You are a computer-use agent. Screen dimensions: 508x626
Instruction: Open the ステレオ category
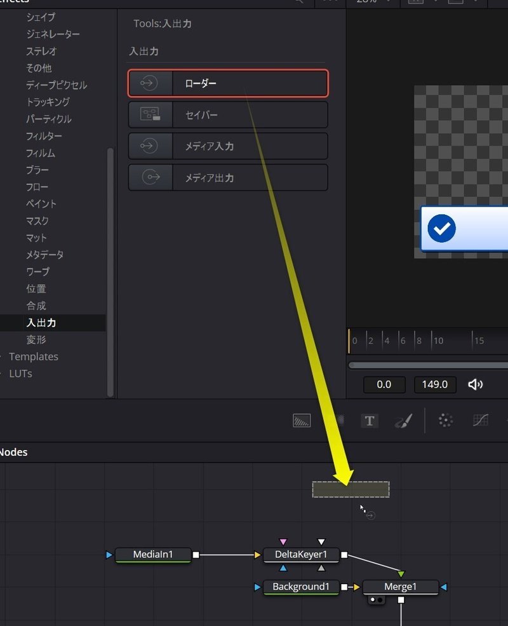coord(41,51)
